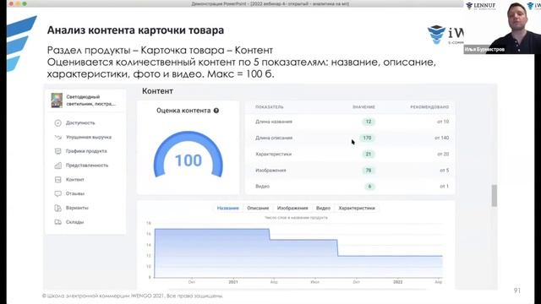Select Контент in the sidebar
This screenshot has height=304, width=541.
click(75, 180)
